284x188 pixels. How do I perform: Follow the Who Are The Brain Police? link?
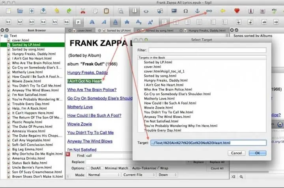(92, 90)
